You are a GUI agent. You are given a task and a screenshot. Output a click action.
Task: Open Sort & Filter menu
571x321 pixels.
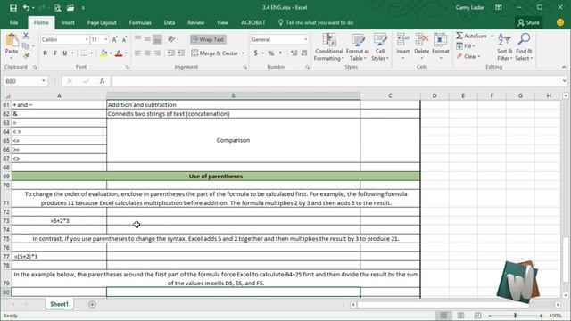click(x=505, y=47)
